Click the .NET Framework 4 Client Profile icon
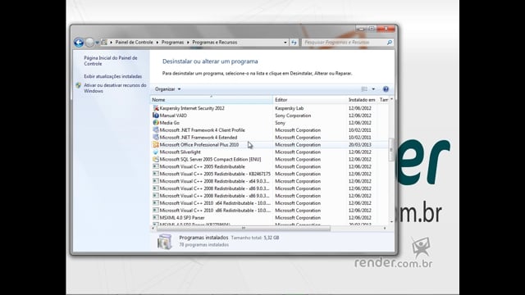525x295 pixels. pyautogui.click(x=156, y=129)
